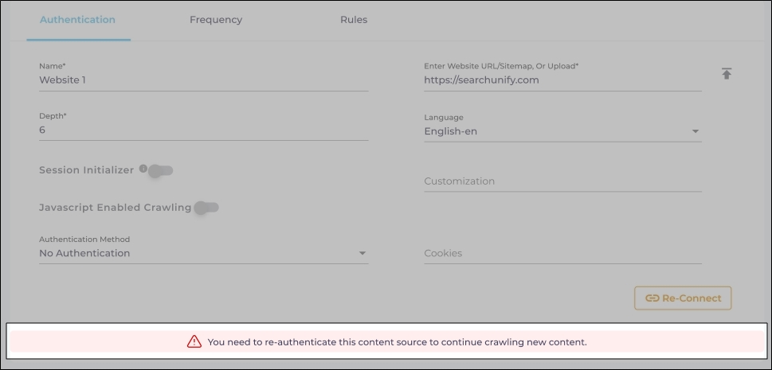Image resolution: width=772 pixels, height=370 pixels.
Task: Click the re-authenticate warning message text
Action: coord(397,342)
